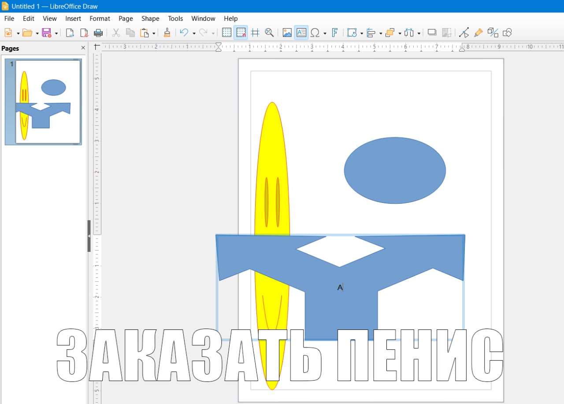Viewport: 564px width, 404px height.
Task: Toggle the Text Box tool
Action: [301, 33]
